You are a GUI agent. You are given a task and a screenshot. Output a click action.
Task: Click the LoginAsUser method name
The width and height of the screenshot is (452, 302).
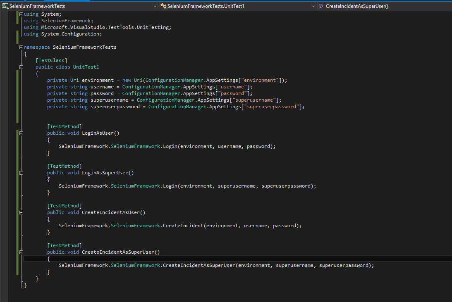pyautogui.click(x=98, y=133)
